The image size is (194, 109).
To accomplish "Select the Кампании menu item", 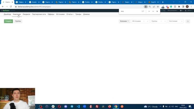I will (17, 14).
